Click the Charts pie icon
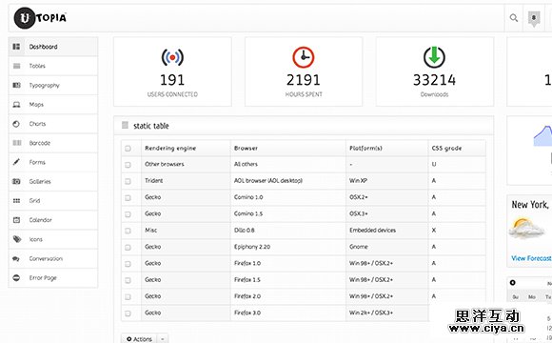 point(16,124)
